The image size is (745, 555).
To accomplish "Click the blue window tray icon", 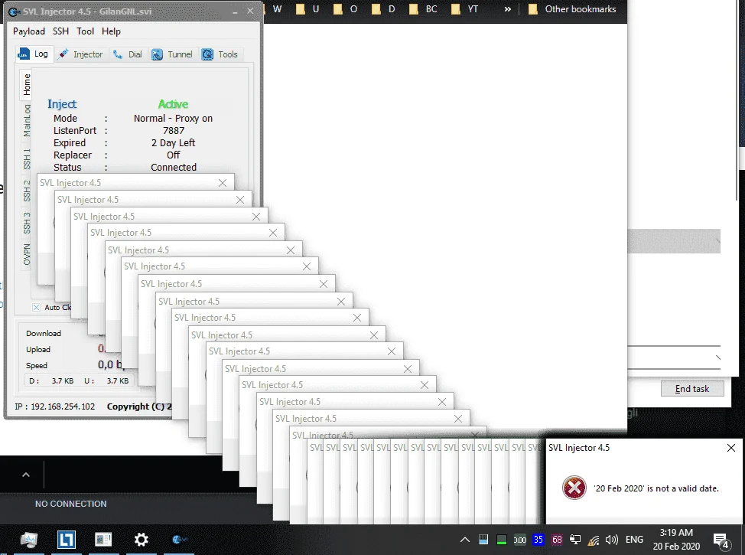I will [x=483, y=539].
